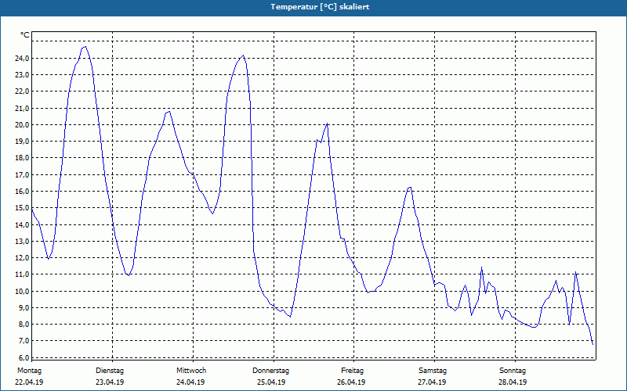The image size is (627, 391).
Task: Click the 7,0 y-axis value
Action: click(24, 341)
